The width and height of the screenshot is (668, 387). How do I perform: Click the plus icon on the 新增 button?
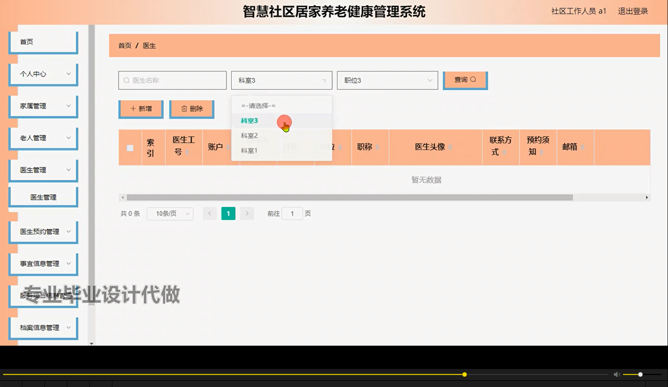pyautogui.click(x=133, y=108)
